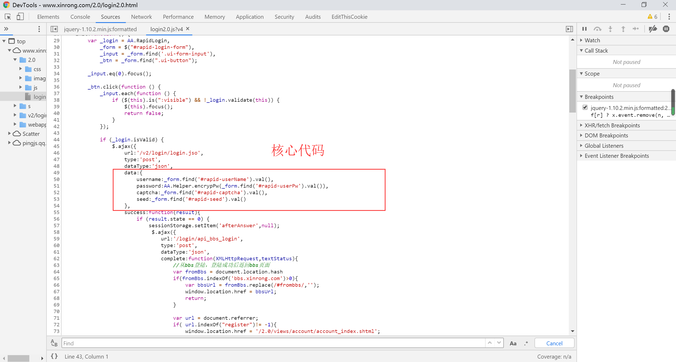
Task: Open the jquery-1.10.2.min.js:formatted file tab
Action: coord(100,29)
